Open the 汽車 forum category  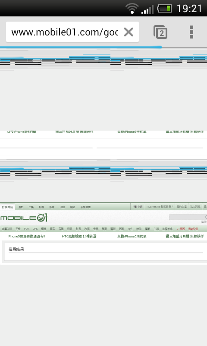pos(87,229)
